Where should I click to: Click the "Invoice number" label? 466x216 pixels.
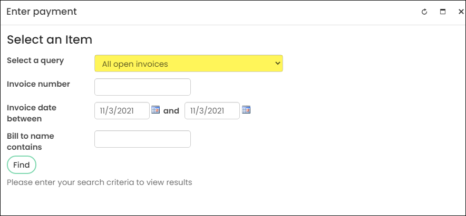pos(38,84)
